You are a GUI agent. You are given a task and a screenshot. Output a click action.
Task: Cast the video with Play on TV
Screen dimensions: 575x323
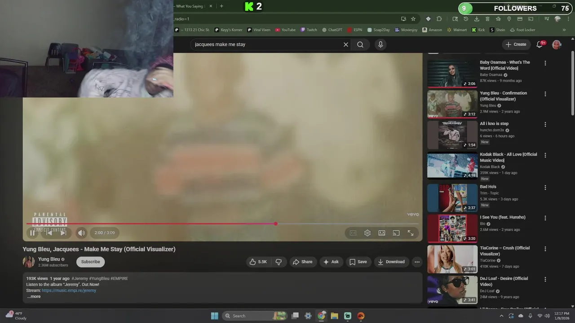(396, 233)
